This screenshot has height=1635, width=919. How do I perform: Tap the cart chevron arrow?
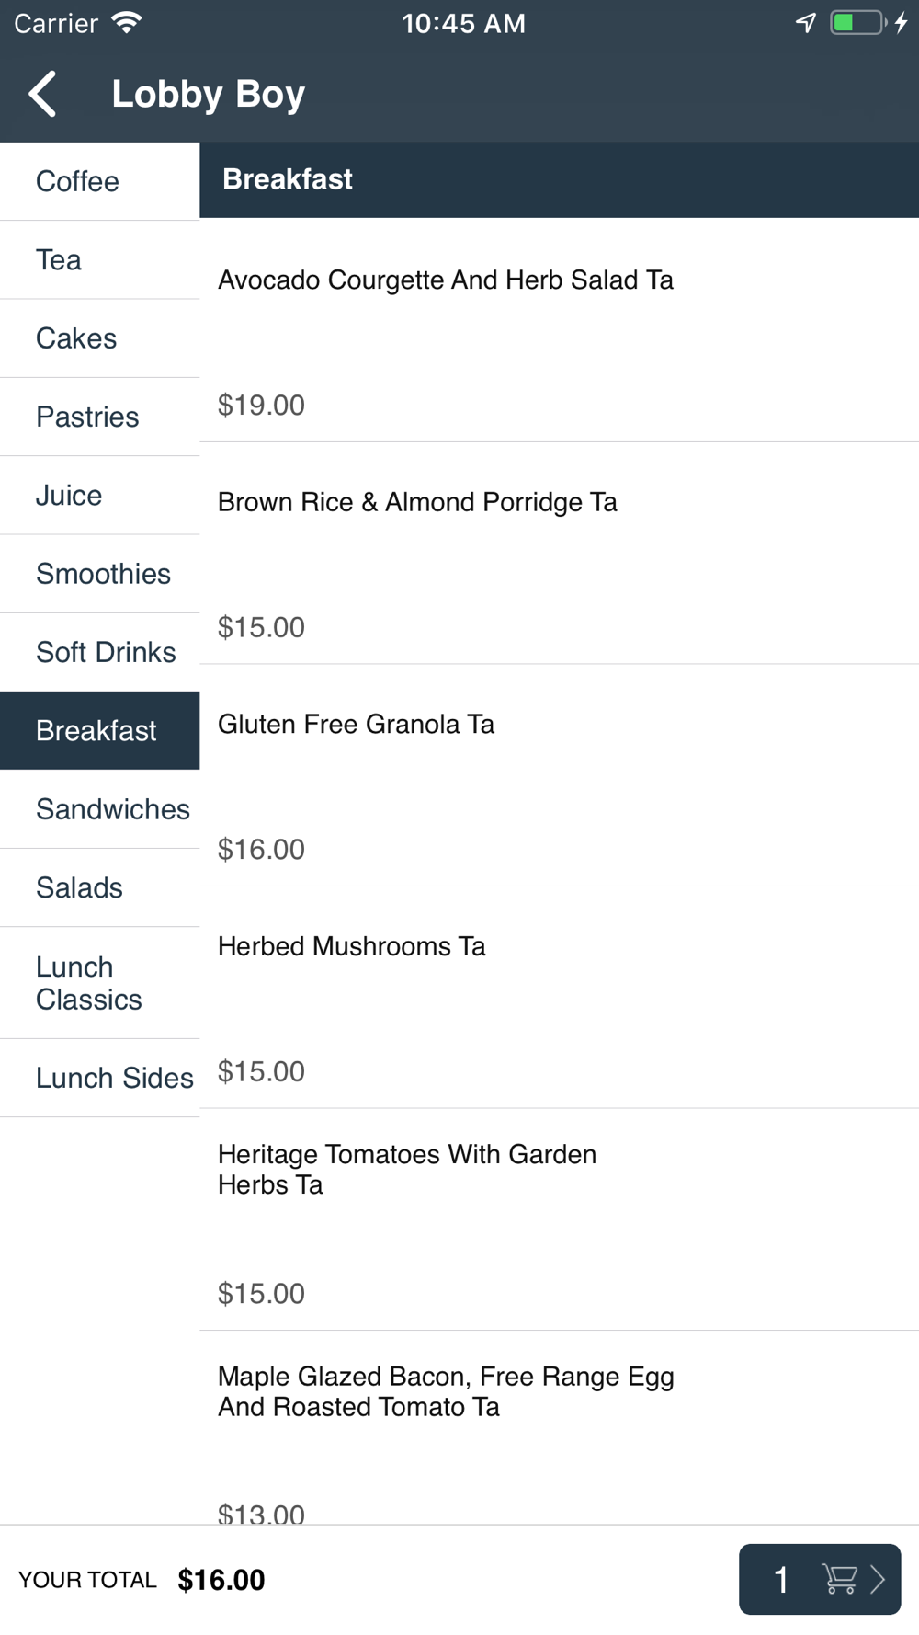click(x=878, y=1579)
